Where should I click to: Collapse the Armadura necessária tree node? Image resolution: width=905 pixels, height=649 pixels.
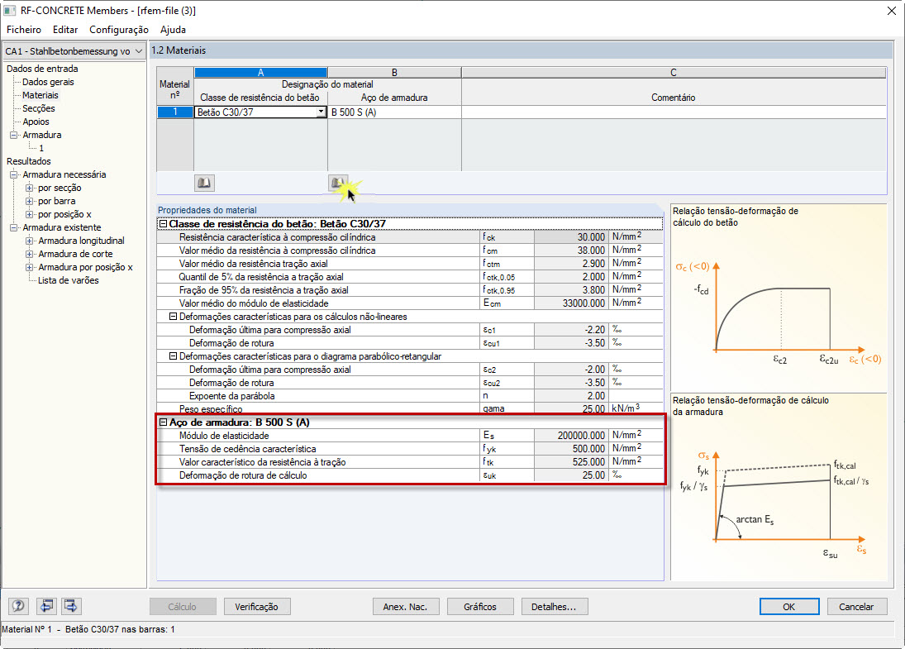pyautogui.click(x=14, y=174)
